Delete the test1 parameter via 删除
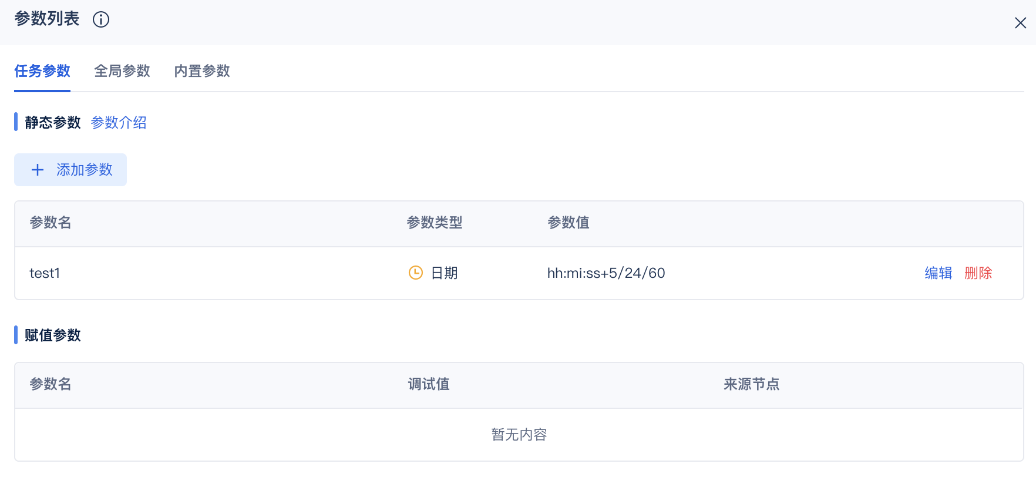 [978, 273]
